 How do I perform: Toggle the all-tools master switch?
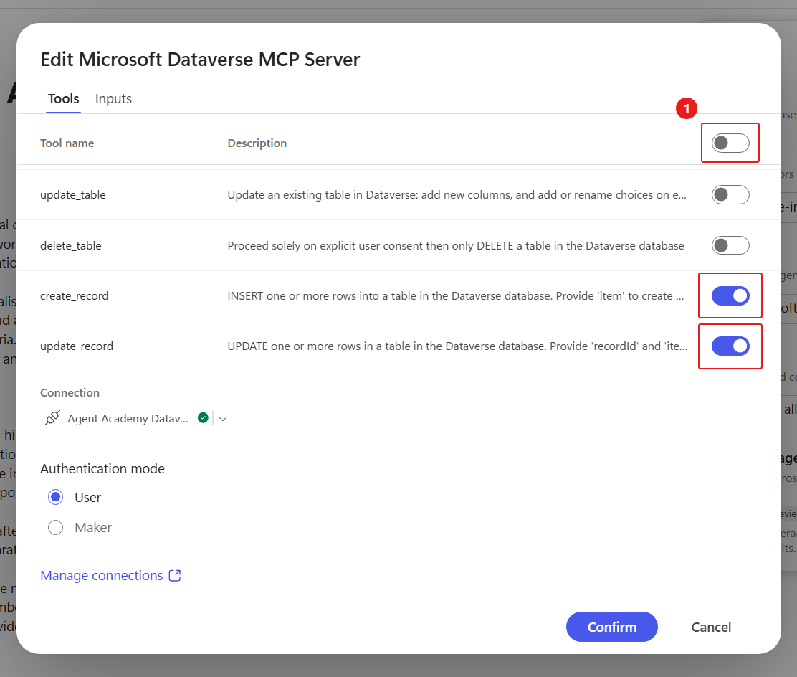[730, 143]
